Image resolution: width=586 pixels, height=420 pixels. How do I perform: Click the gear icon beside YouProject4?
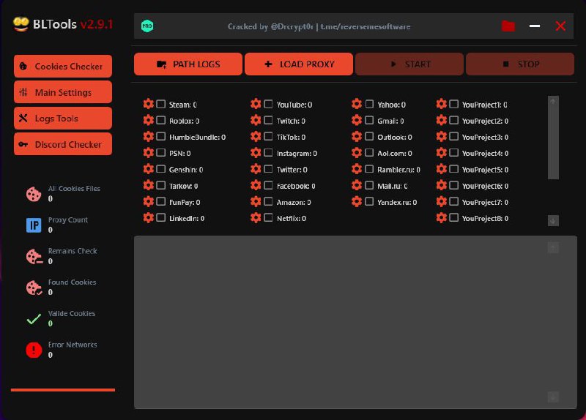[442, 153]
